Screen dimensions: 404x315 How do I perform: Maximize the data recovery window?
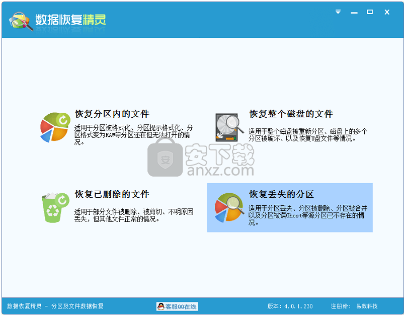(x=370, y=12)
